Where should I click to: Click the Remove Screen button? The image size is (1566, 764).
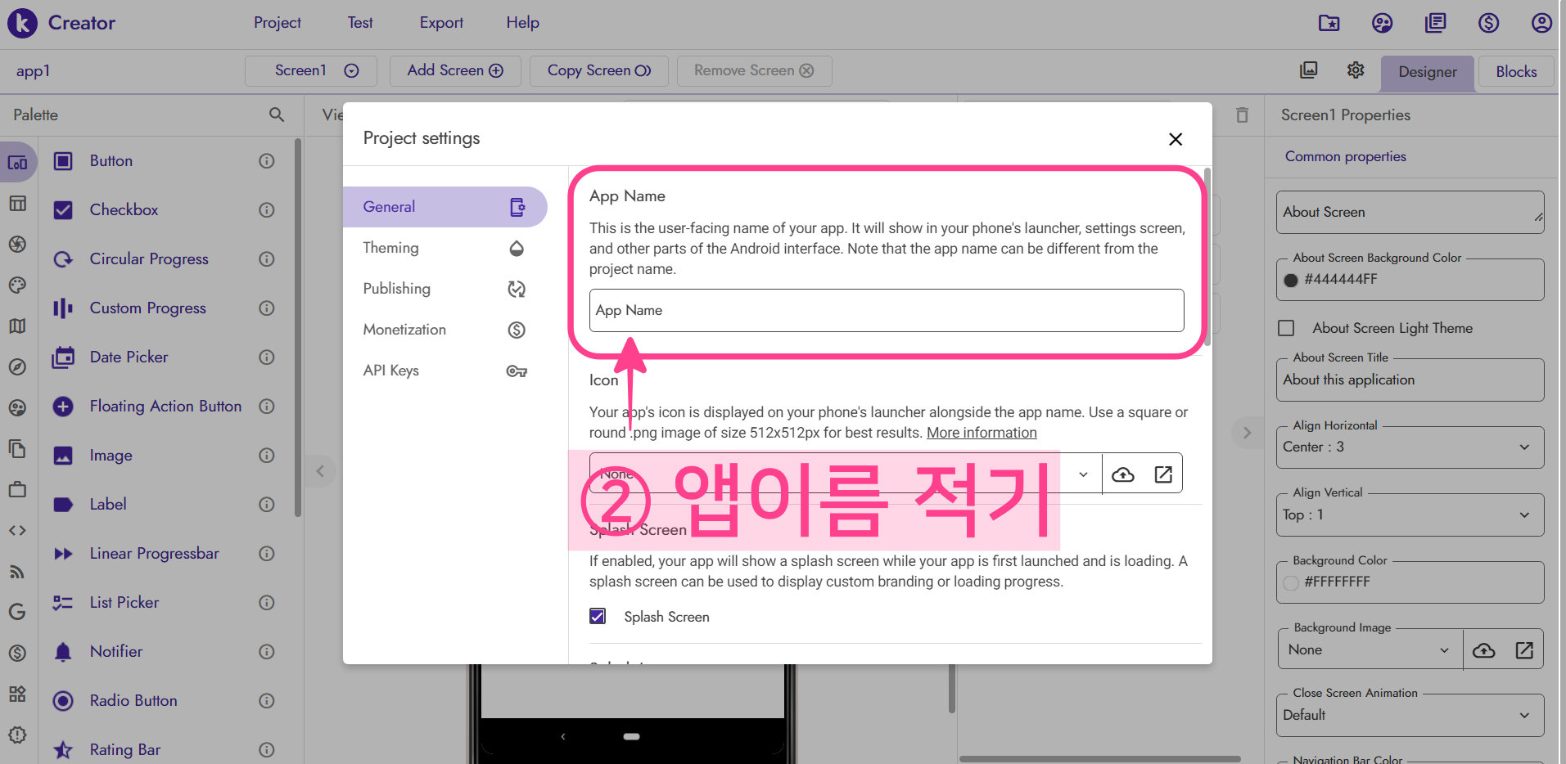[754, 71]
